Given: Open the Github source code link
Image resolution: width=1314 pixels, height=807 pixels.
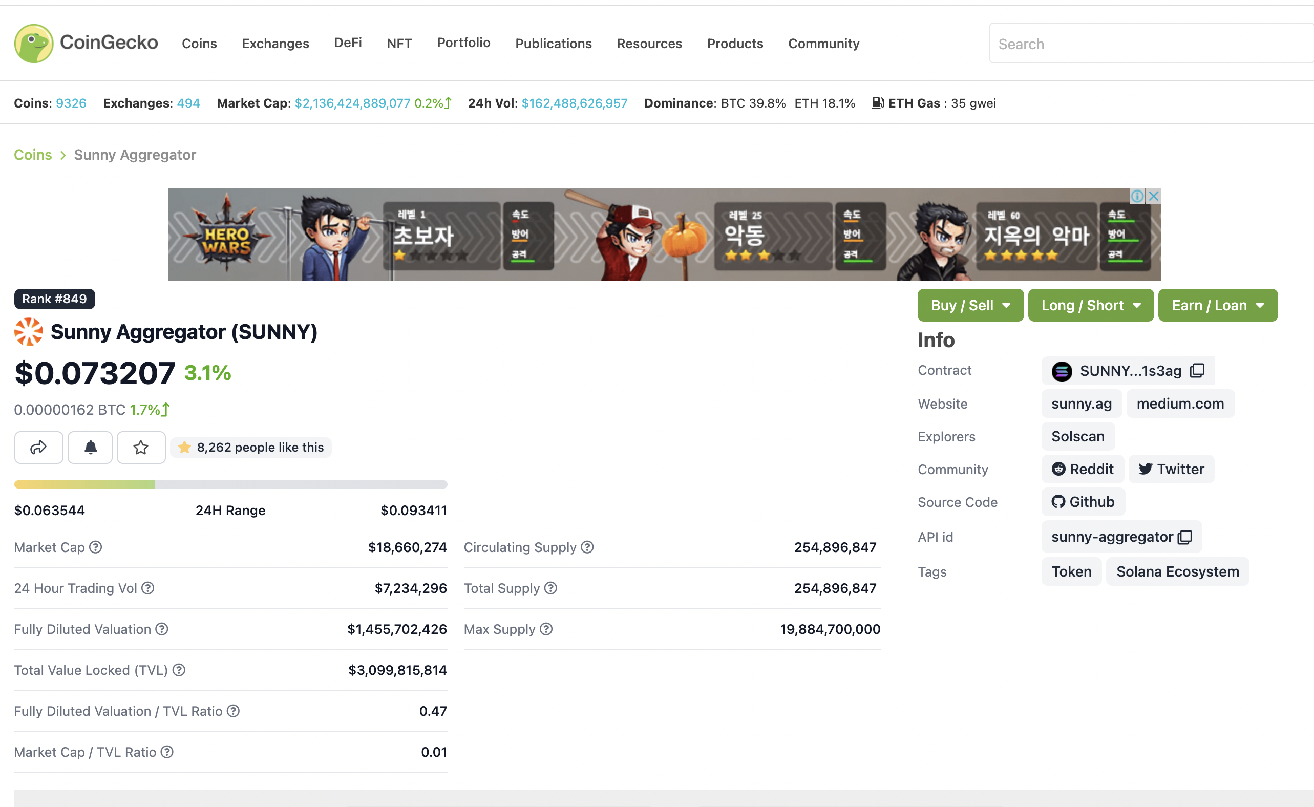Looking at the screenshot, I should 1083,502.
